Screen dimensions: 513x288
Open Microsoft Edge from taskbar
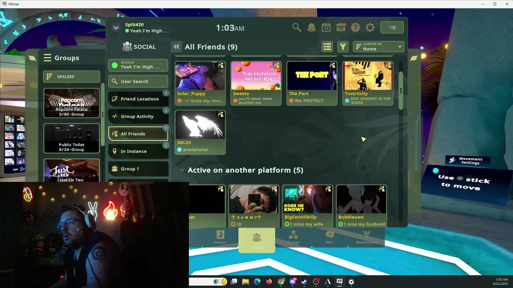coord(257,282)
